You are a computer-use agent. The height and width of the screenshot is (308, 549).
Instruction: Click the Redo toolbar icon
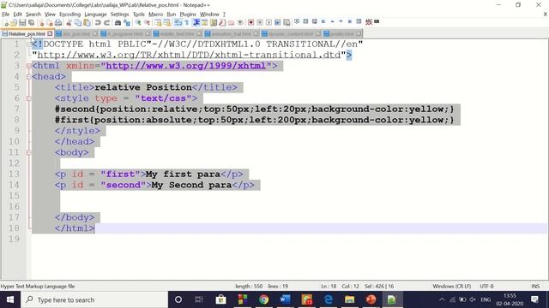click(106, 23)
